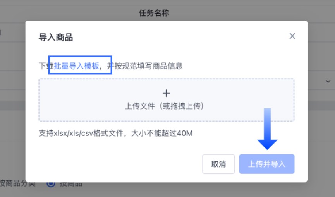Close the 导入商品 dialog with X
Screen dimensions: 335x197
[292, 36]
